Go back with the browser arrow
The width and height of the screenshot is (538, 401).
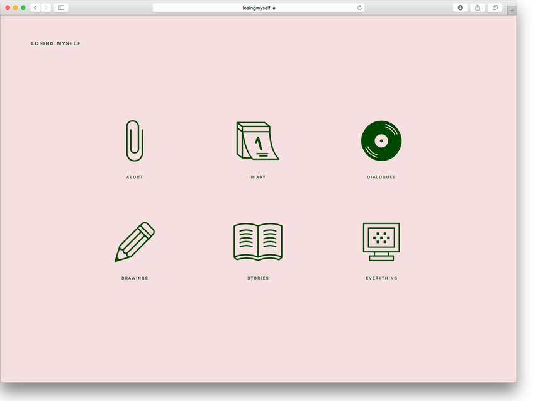click(35, 8)
